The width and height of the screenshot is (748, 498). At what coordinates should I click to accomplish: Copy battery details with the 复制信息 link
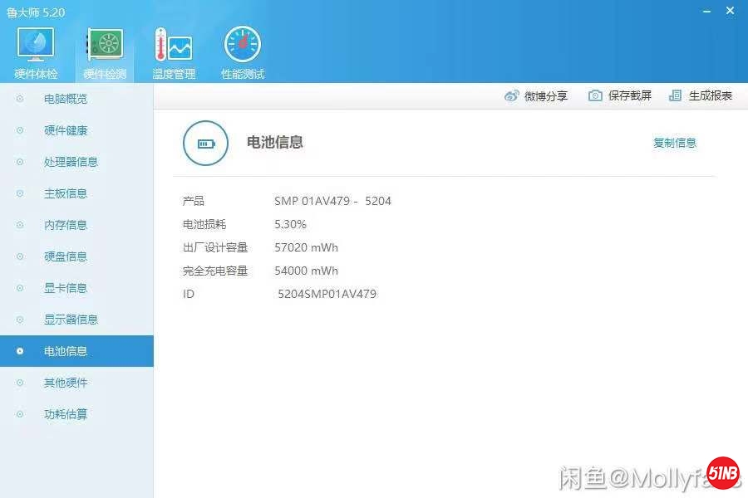click(675, 143)
